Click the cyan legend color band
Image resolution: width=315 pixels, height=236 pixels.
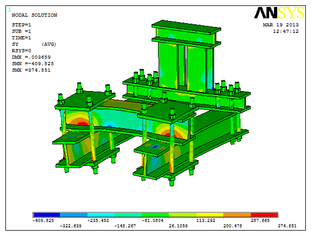[x=101, y=215]
